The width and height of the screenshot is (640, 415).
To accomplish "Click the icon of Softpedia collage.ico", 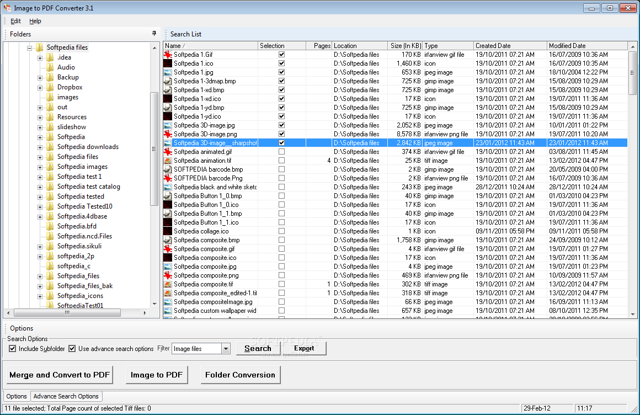I will pyautogui.click(x=167, y=231).
